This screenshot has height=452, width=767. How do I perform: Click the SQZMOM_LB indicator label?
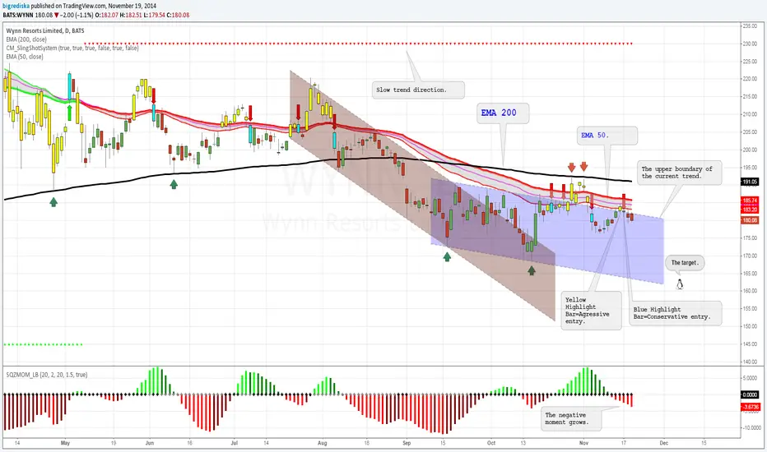click(x=47, y=375)
